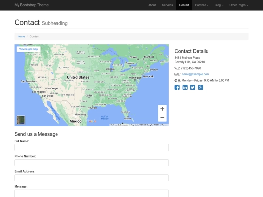Viewport: 263px width, 197px height.
Task: Click the phone icon in Contact Details
Action: (176, 68)
